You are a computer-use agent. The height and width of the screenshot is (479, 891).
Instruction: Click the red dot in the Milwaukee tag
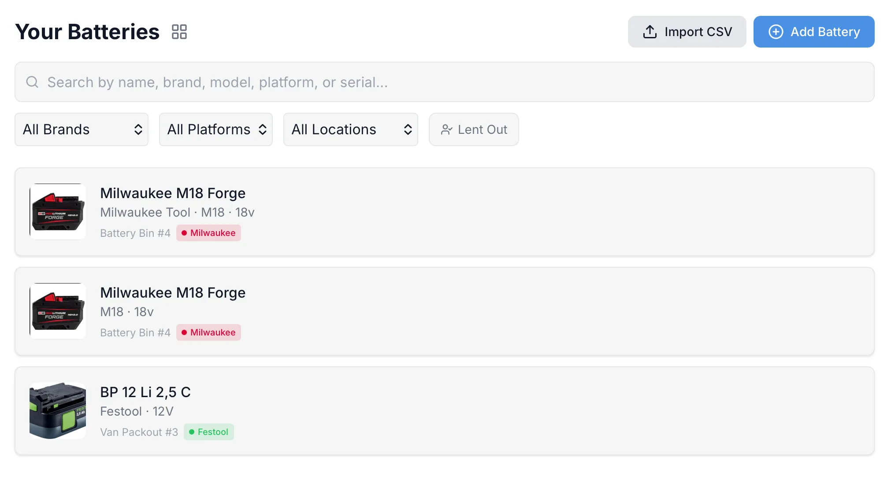click(x=184, y=233)
